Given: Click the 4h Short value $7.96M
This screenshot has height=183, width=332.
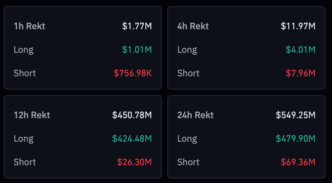Looking at the screenshot, I should [x=301, y=73].
